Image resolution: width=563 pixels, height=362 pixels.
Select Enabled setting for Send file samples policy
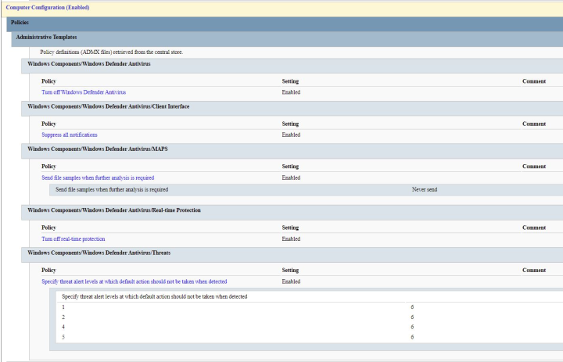pyautogui.click(x=291, y=177)
